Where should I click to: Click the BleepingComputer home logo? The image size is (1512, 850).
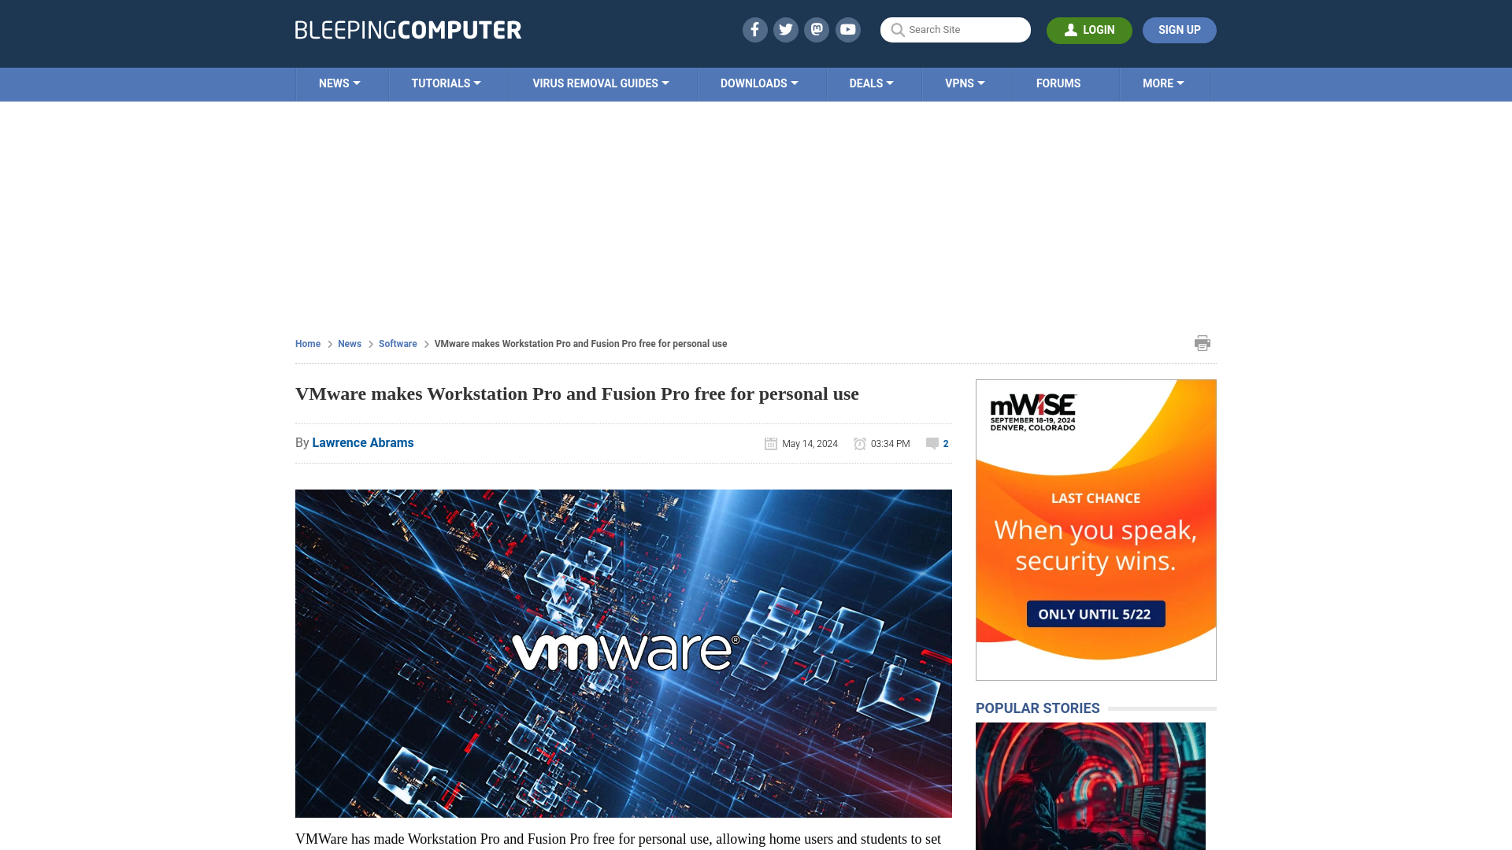408,30
